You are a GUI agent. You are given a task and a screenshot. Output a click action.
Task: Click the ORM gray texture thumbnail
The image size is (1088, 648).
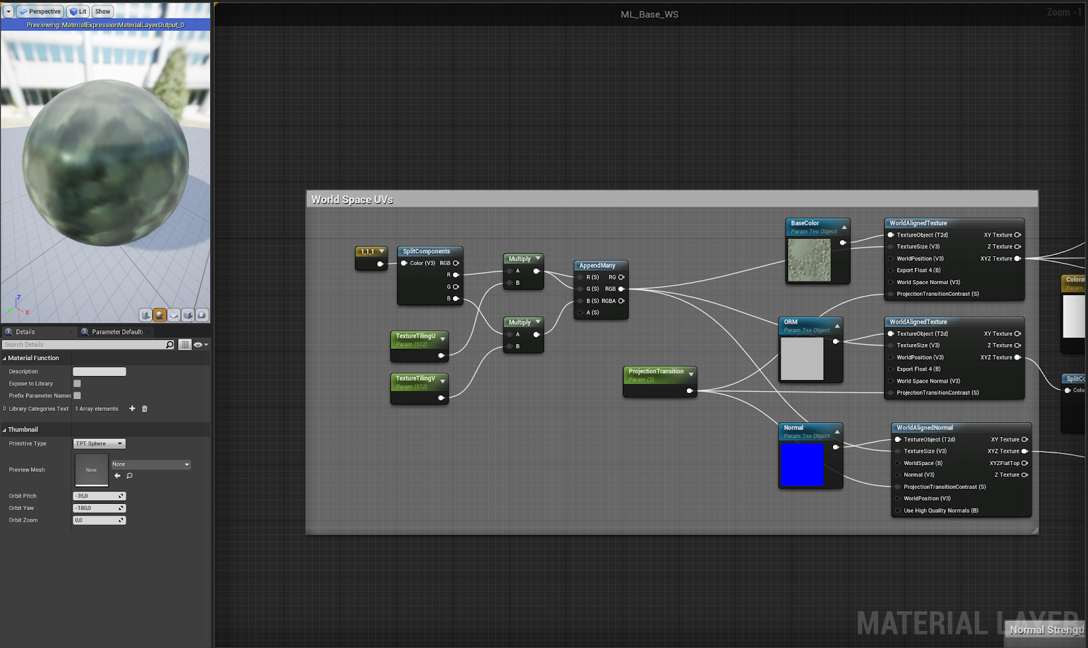click(802, 358)
